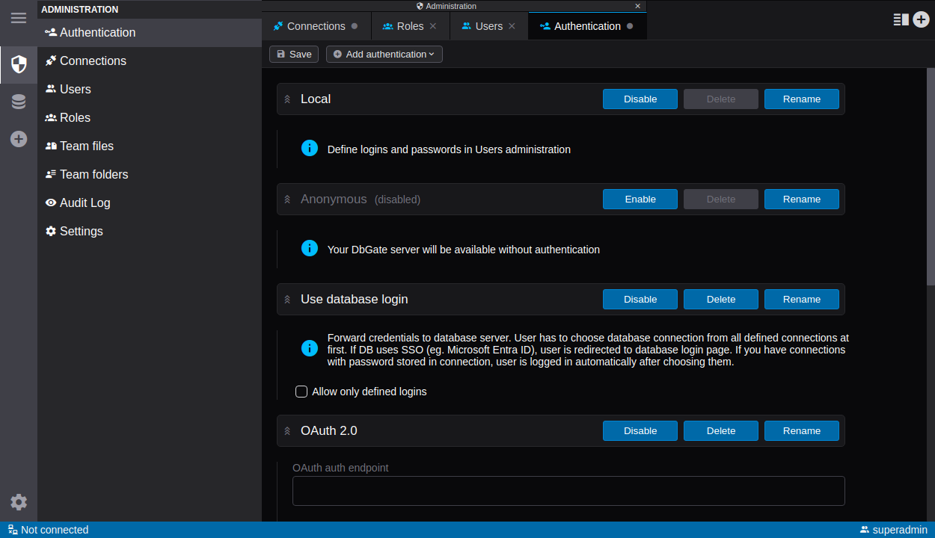
Task: Click the OAuth auth endpoint input field
Action: [568, 491]
